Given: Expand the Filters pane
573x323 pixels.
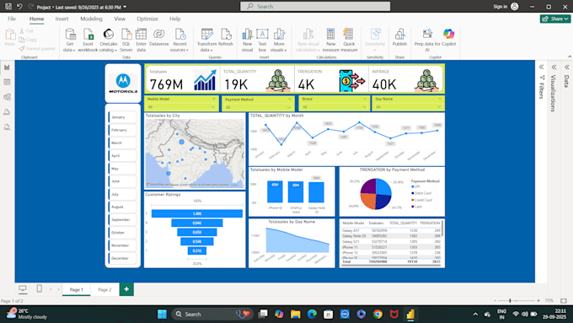Looking at the screenshot, I should pyautogui.click(x=541, y=67).
